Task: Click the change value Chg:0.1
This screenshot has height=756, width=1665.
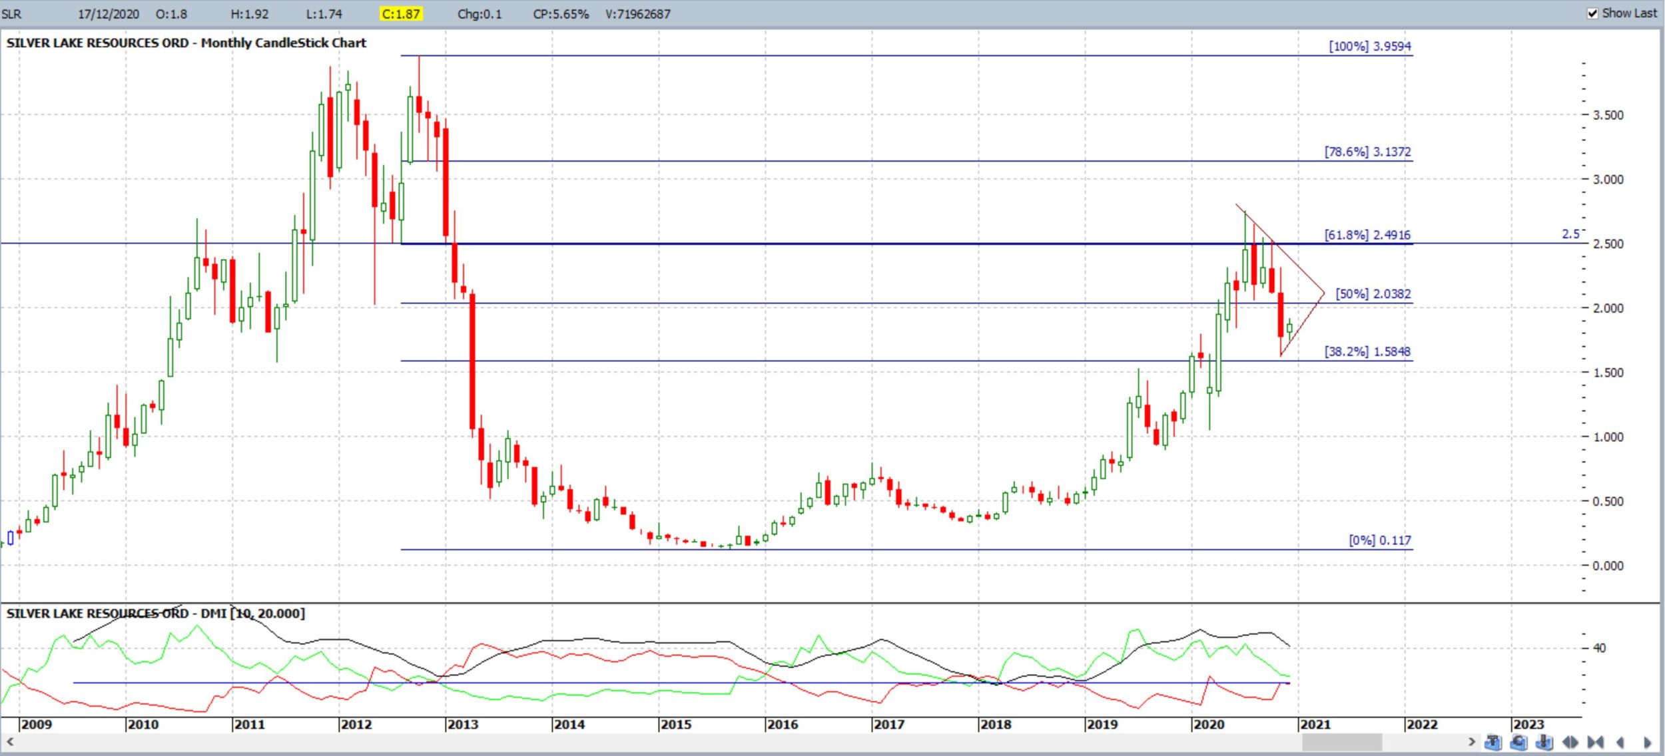Action: 480,14
